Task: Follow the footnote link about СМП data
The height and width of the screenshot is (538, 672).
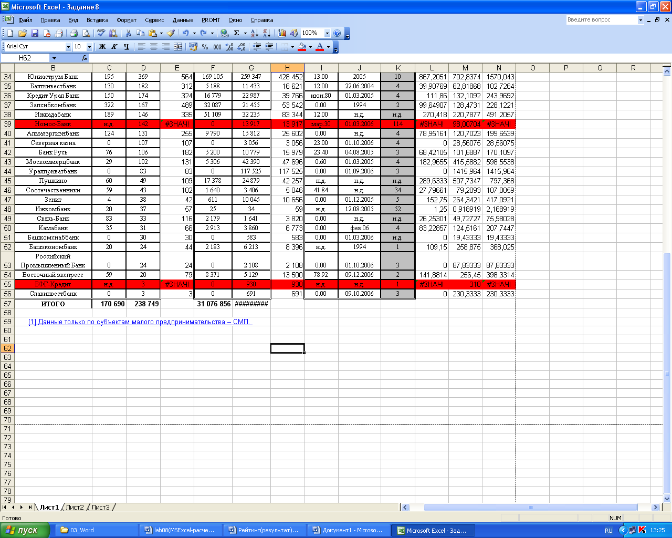Action: (140, 322)
